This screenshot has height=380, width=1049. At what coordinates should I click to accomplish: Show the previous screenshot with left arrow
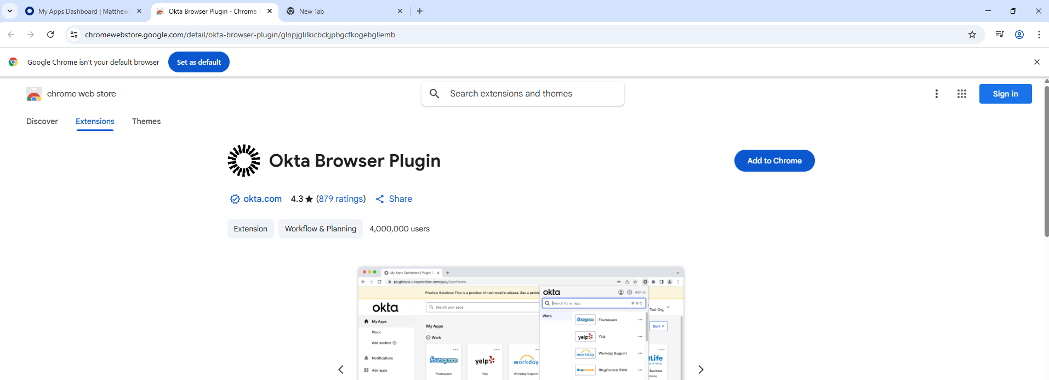coord(341,370)
